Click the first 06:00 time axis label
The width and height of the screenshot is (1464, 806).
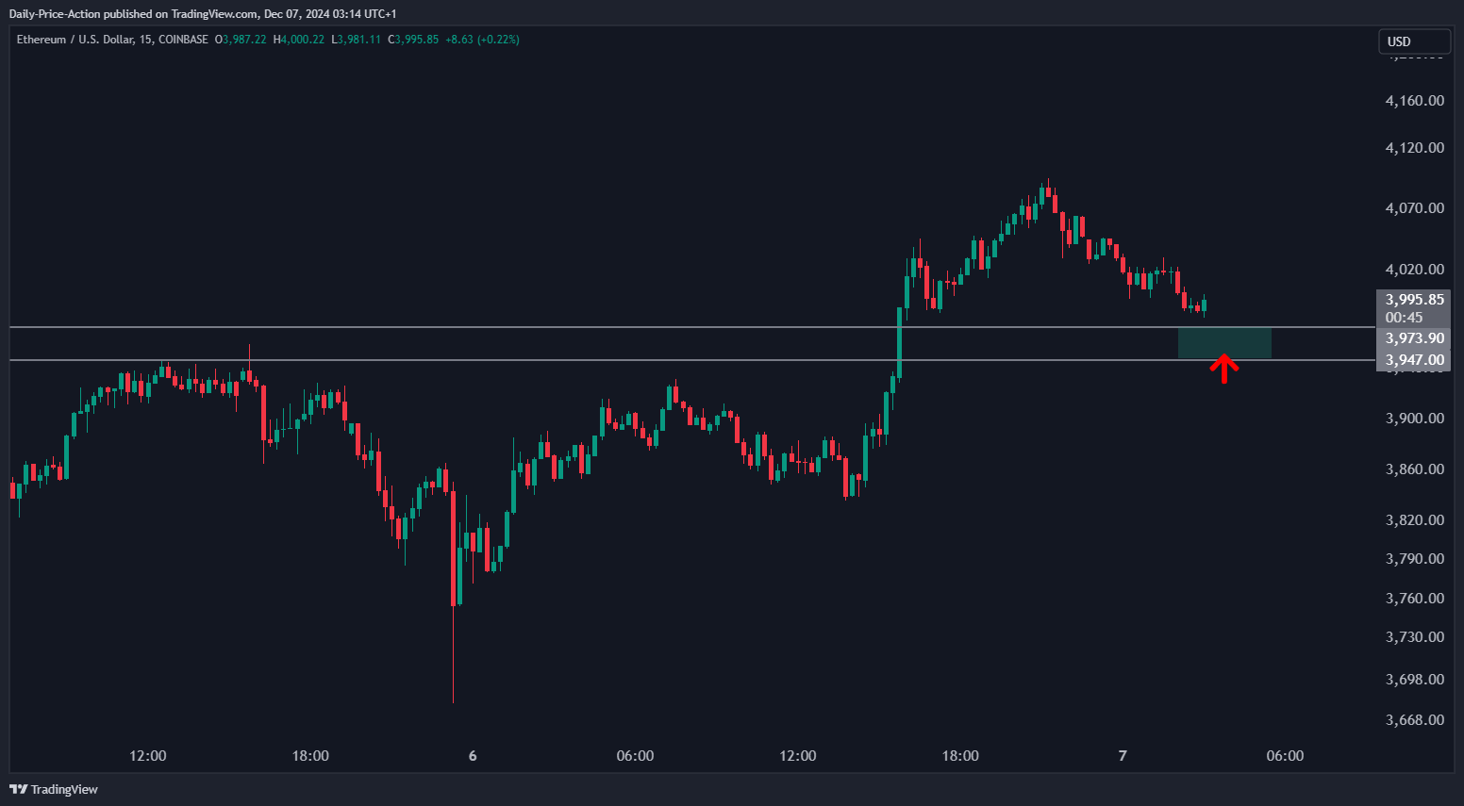pos(635,756)
